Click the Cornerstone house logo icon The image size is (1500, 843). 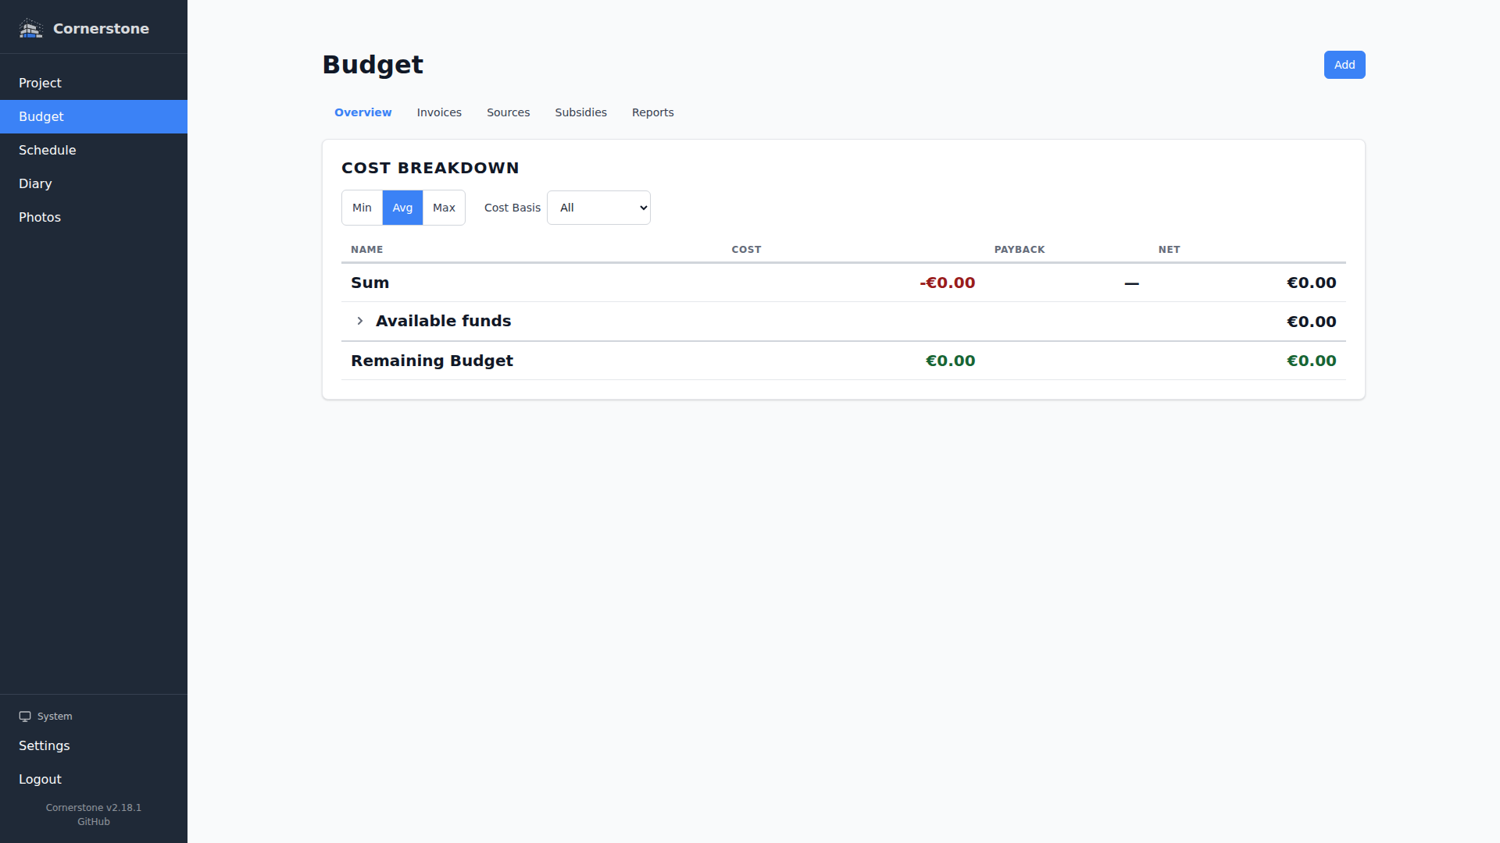30,28
